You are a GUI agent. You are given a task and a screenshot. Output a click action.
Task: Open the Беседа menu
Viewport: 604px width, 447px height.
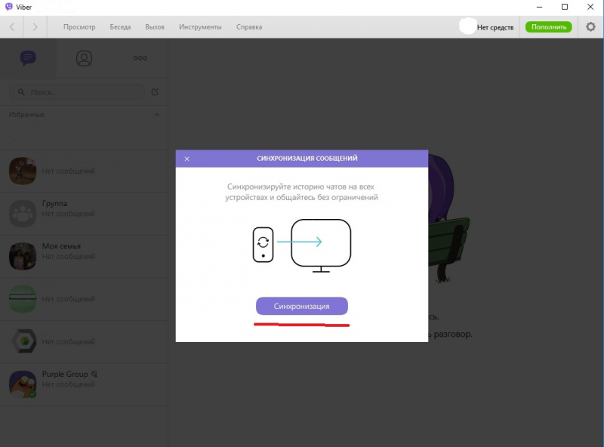[120, 27]
